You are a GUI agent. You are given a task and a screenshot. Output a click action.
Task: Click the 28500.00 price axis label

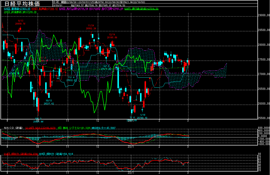264,30
